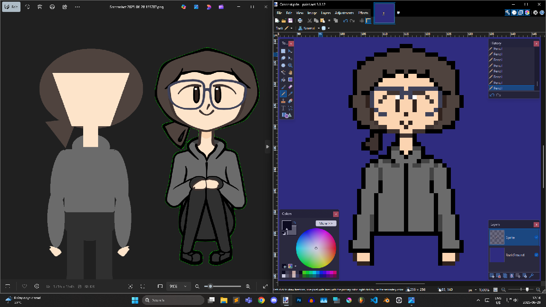The image size is (546, 307).
Task: Click the More >> button in Colors
Action: (x=326, y=223)
